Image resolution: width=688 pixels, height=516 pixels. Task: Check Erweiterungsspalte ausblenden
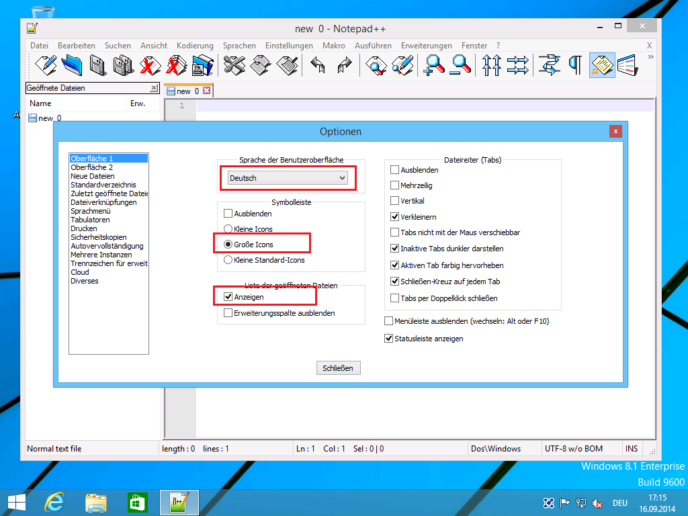pyautogui.click(x=228, y=313)
